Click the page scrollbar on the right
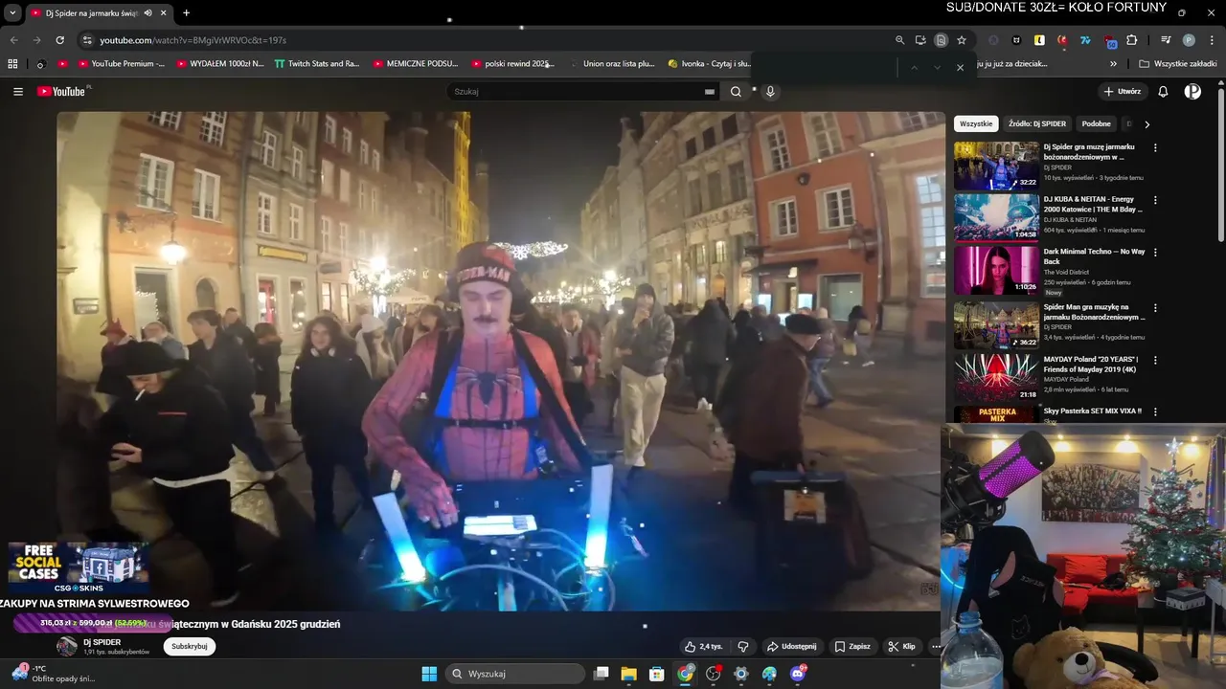 click(x=1220, y=165)
